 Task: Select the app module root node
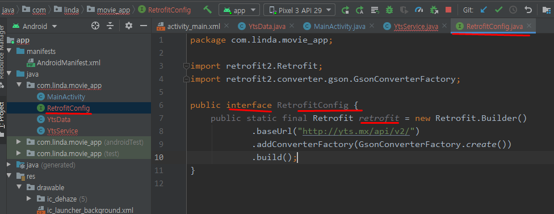23,40
